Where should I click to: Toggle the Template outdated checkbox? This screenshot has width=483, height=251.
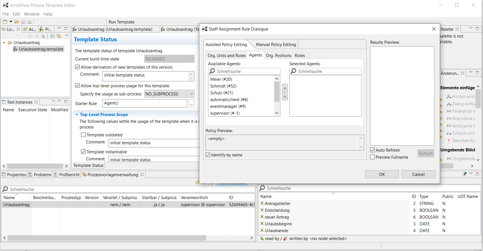83,135
